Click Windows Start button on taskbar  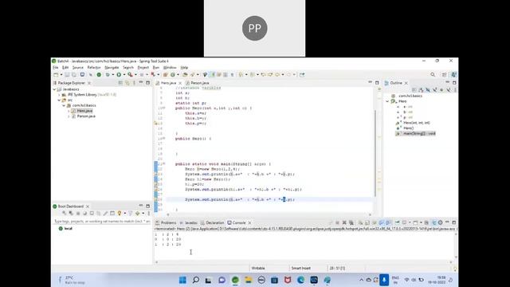[182, 280]
